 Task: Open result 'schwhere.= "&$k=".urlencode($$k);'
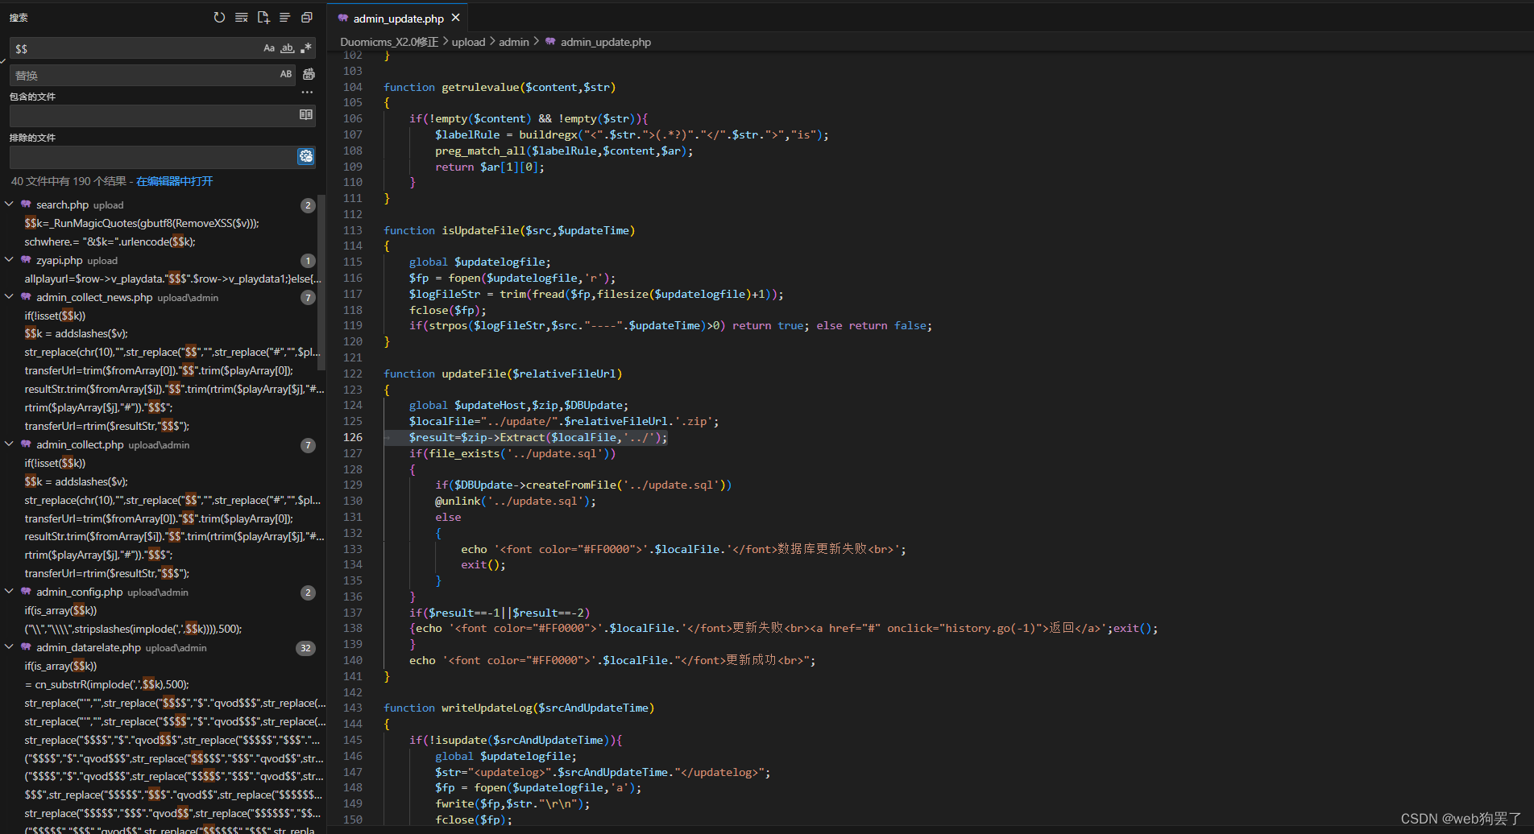pyautogui.click(x=110, y=242)
